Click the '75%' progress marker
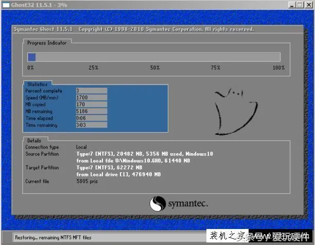 tap(215, 68)
